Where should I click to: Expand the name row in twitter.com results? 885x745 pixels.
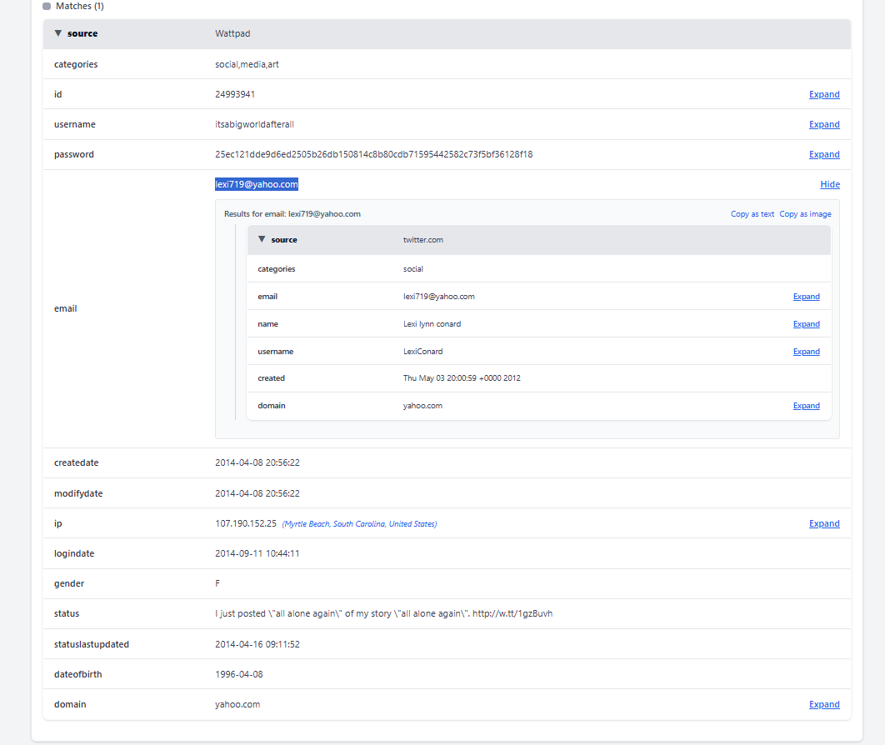[x=806, y=324]
